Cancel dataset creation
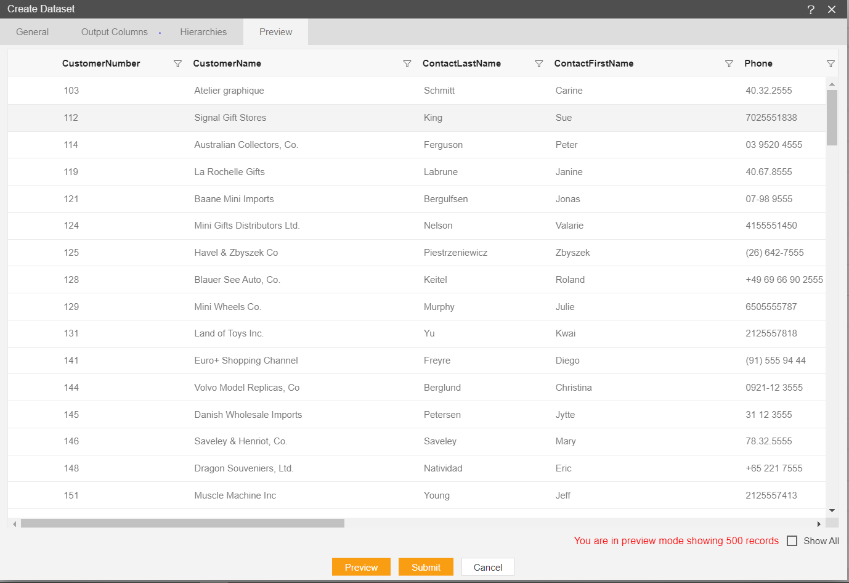The image size is (849, 583). (488, 567)
